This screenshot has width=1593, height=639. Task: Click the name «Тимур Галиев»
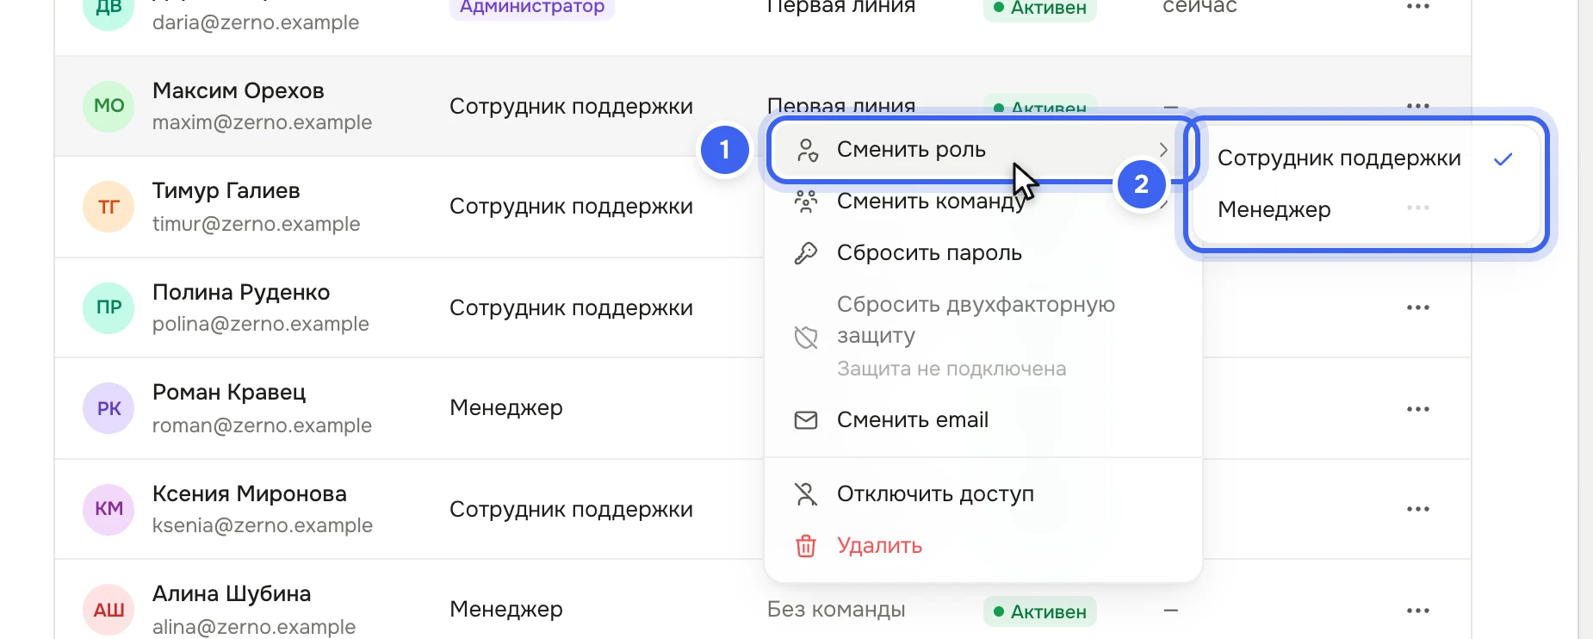[226, 191]
